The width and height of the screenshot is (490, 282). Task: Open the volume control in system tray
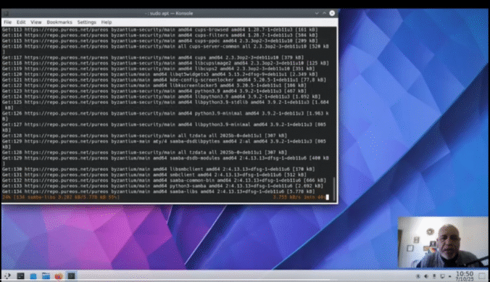(426, 276)
